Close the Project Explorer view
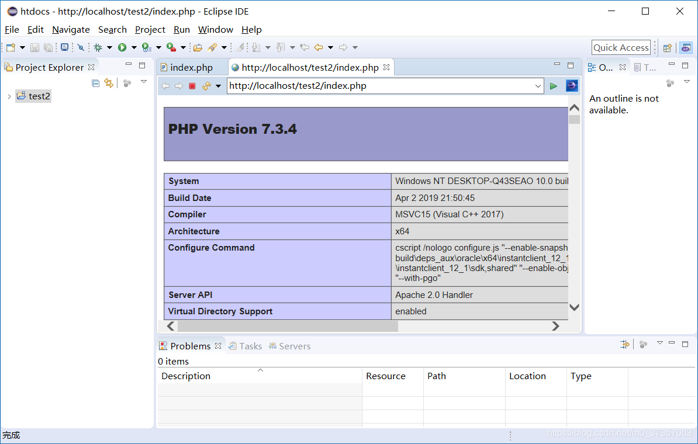This screenshot has width=698, height=444. [x=91, y=67]
